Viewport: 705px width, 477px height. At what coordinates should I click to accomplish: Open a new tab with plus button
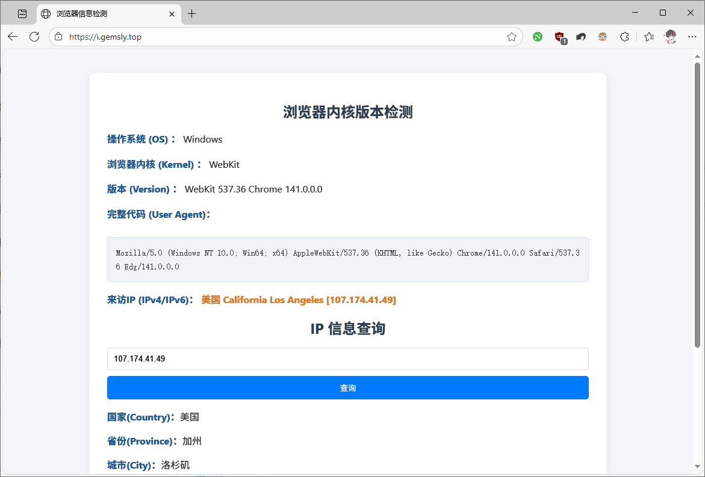(x=192, y=13)
